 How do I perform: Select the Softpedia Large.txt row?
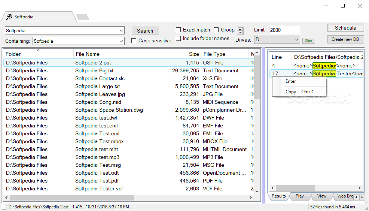click(129, 86)
